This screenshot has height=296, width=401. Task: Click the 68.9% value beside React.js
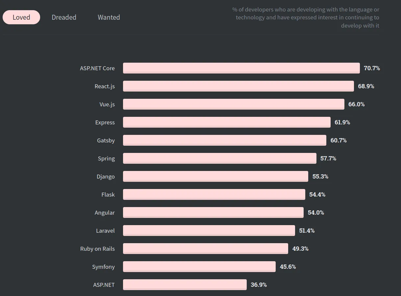click(366, 86)
